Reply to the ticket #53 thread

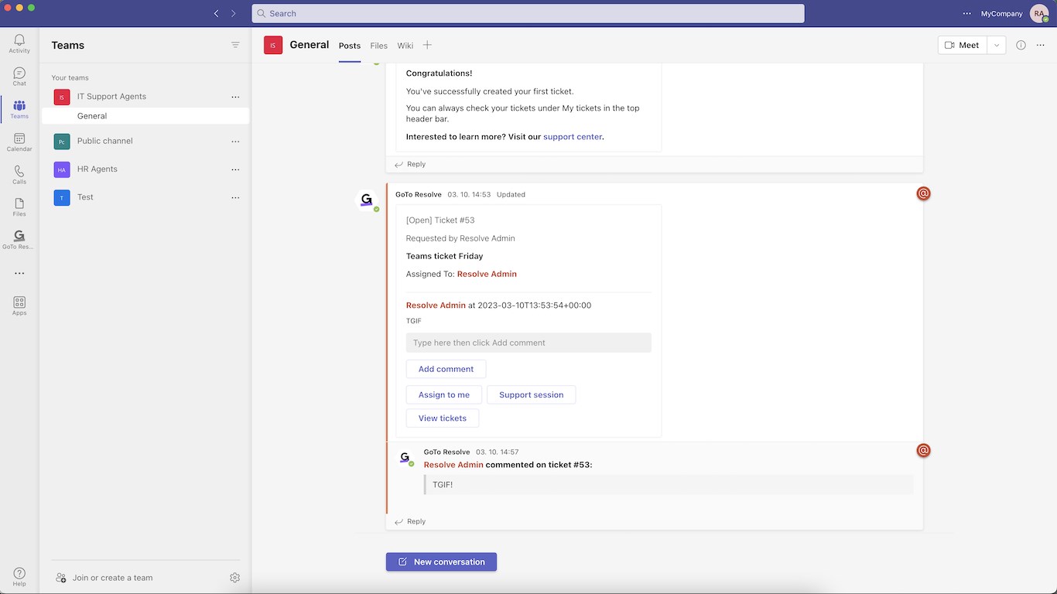[x=411, y=521]
